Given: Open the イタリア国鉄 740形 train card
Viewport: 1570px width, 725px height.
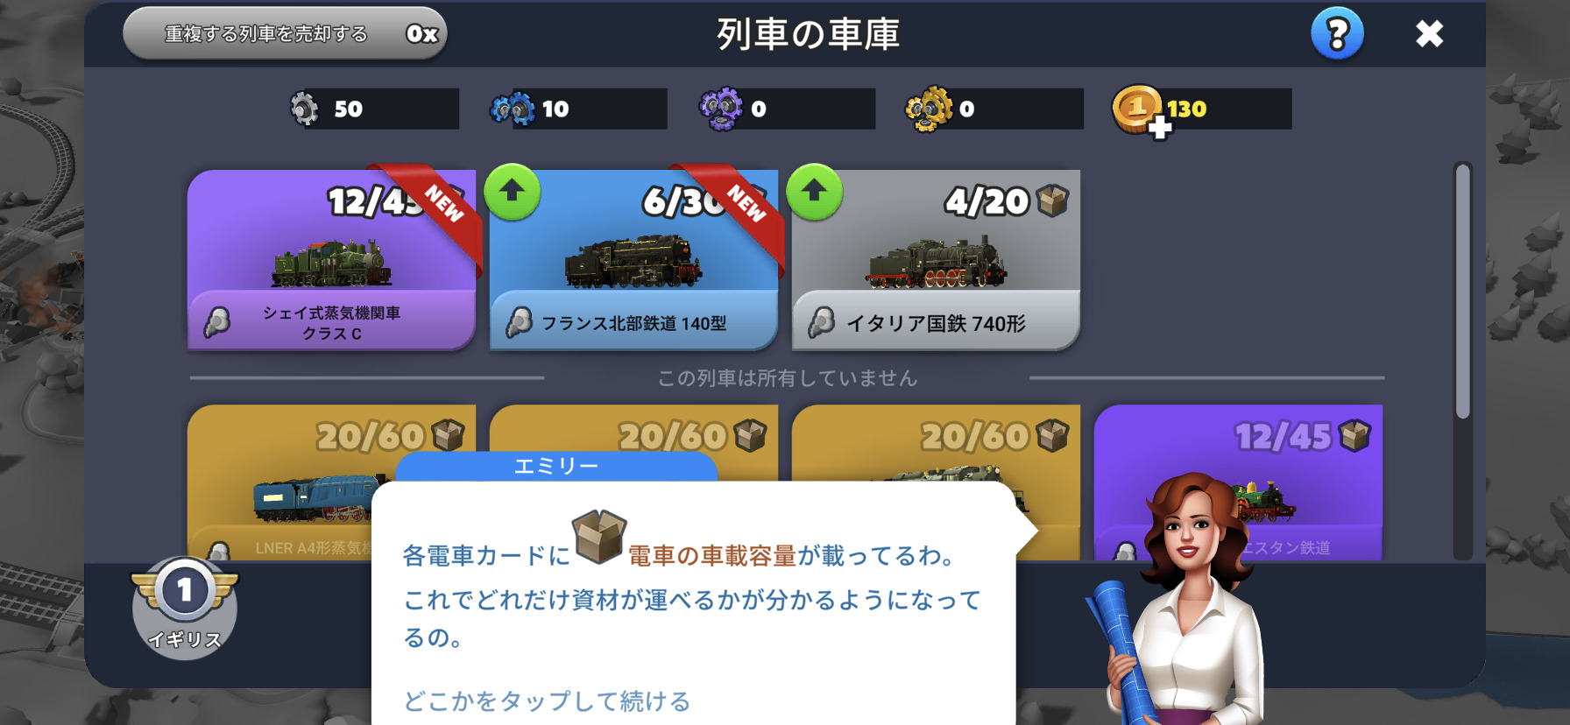Looking at the screenshot, I should [936, 260].
